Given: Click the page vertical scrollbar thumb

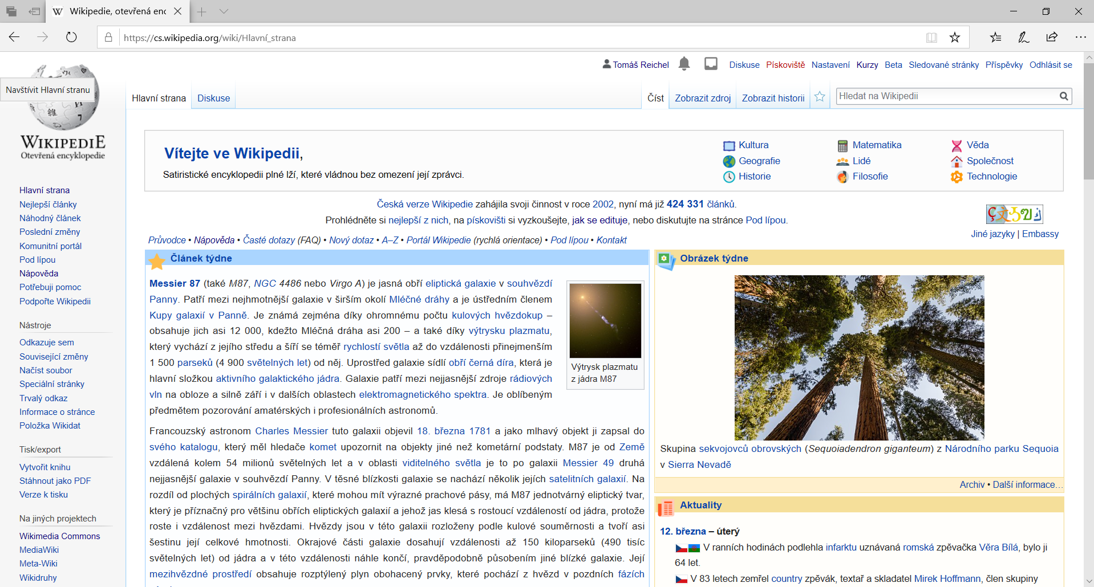Looking at the screenshot, I should pos(1088,121).
